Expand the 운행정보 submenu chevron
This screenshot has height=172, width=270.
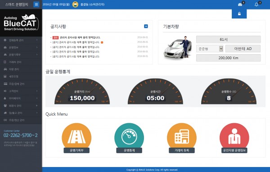tap(37, 47)
